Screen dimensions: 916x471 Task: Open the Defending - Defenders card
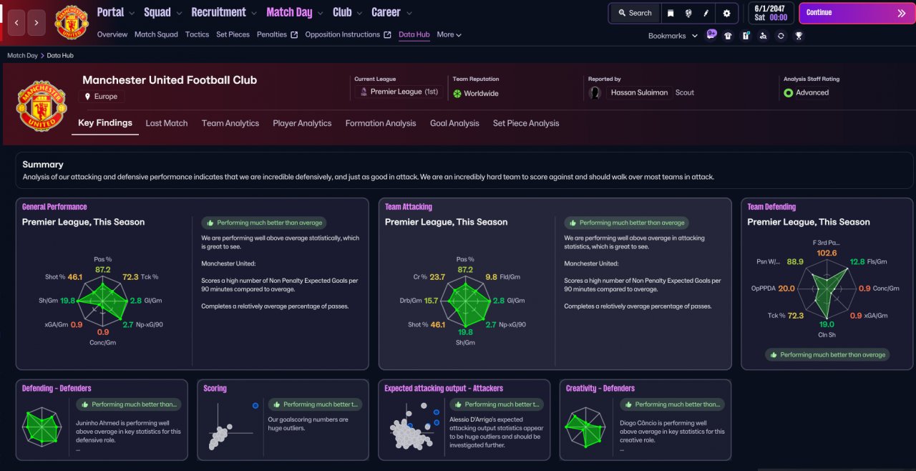coord(102,419)
